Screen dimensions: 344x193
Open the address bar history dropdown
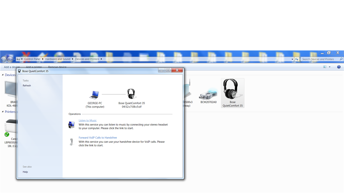click(292, 59)
